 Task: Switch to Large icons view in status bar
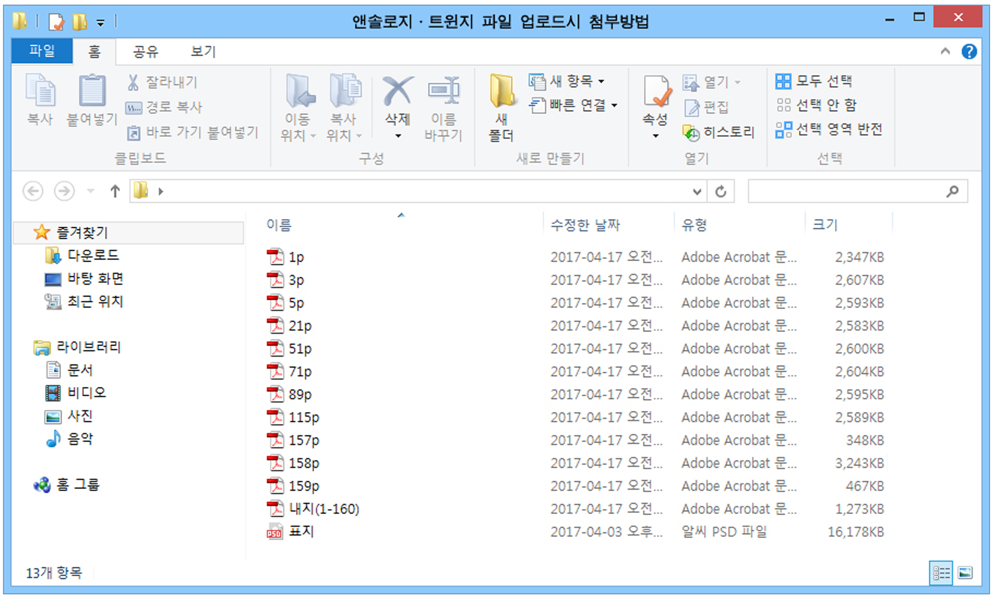tap(965, 572)
